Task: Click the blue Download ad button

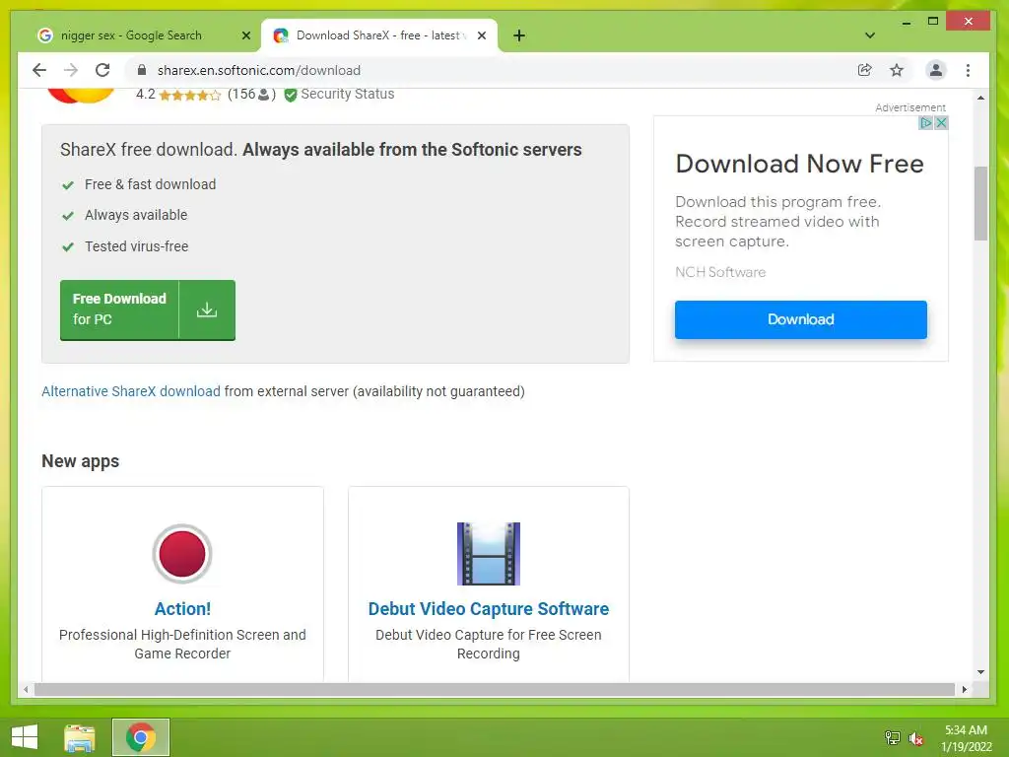Action: click(x=800, y=319)
